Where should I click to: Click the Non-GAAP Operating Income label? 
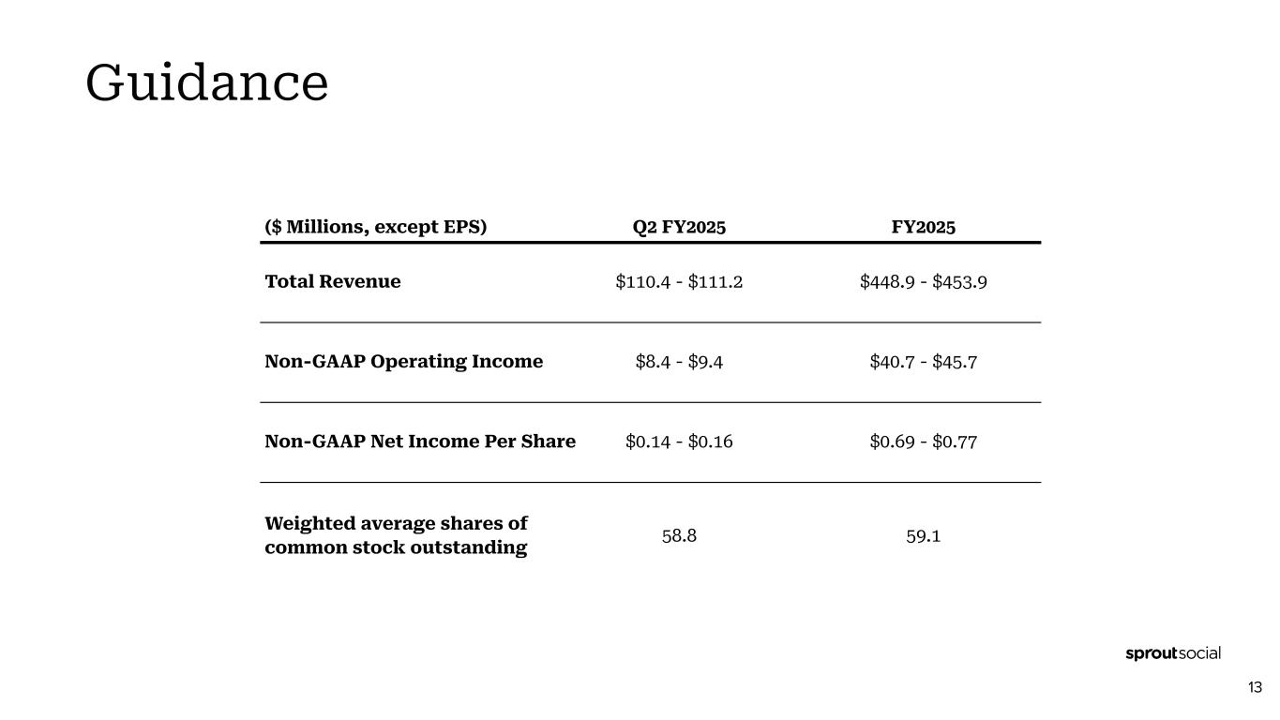pos(404,361)
